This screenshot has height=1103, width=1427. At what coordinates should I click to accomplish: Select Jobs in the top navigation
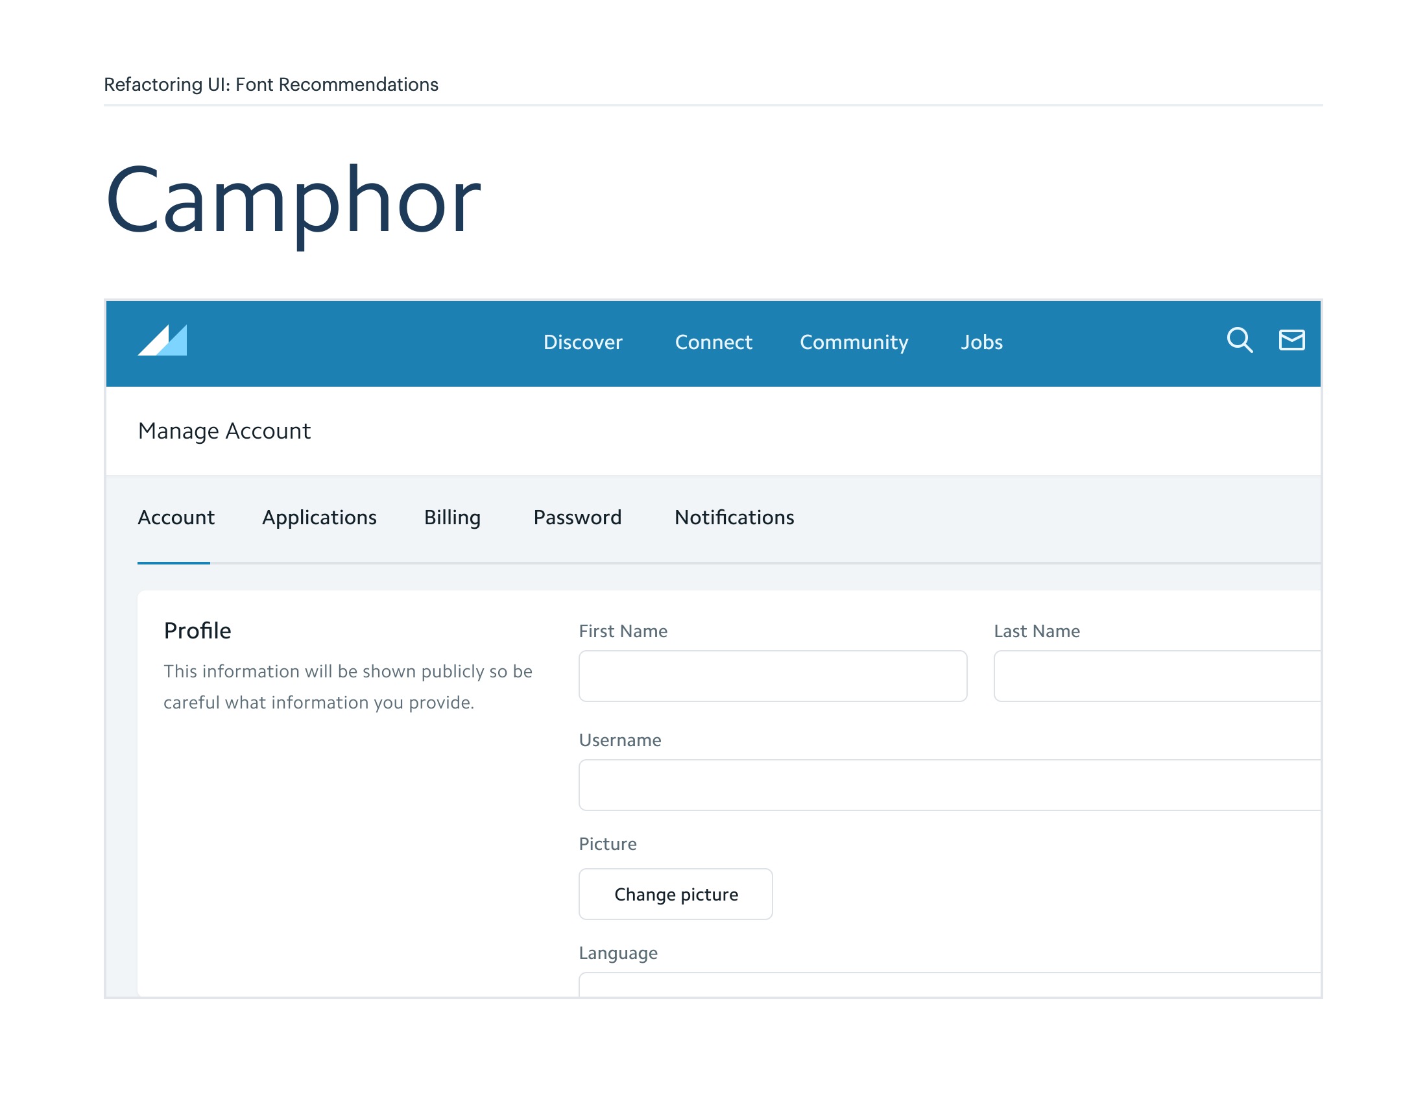click(981, 342)
